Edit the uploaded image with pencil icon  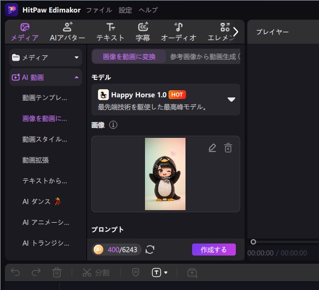click(x=212, y=148)
